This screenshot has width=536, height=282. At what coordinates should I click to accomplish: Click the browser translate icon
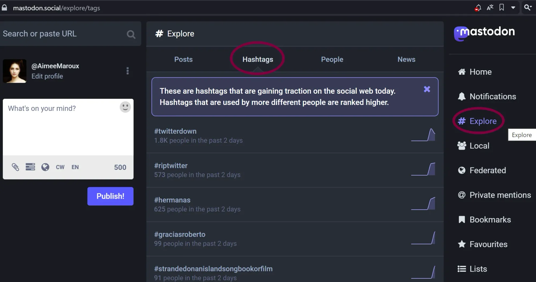click(490, 8)
